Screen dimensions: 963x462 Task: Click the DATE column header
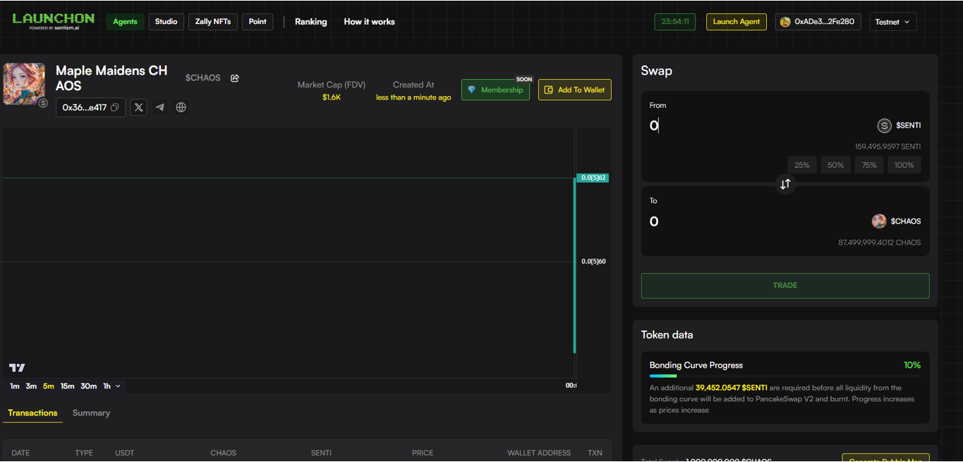coord(20,453)
